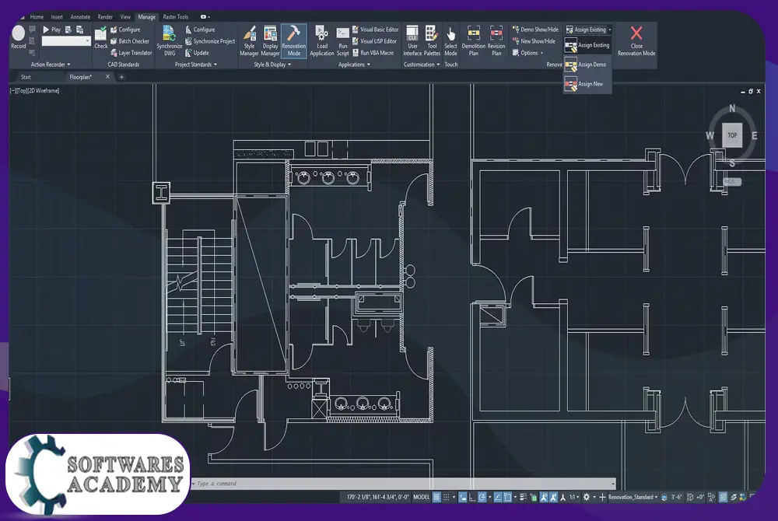Toggle touch Select Mode

point(450,40)
